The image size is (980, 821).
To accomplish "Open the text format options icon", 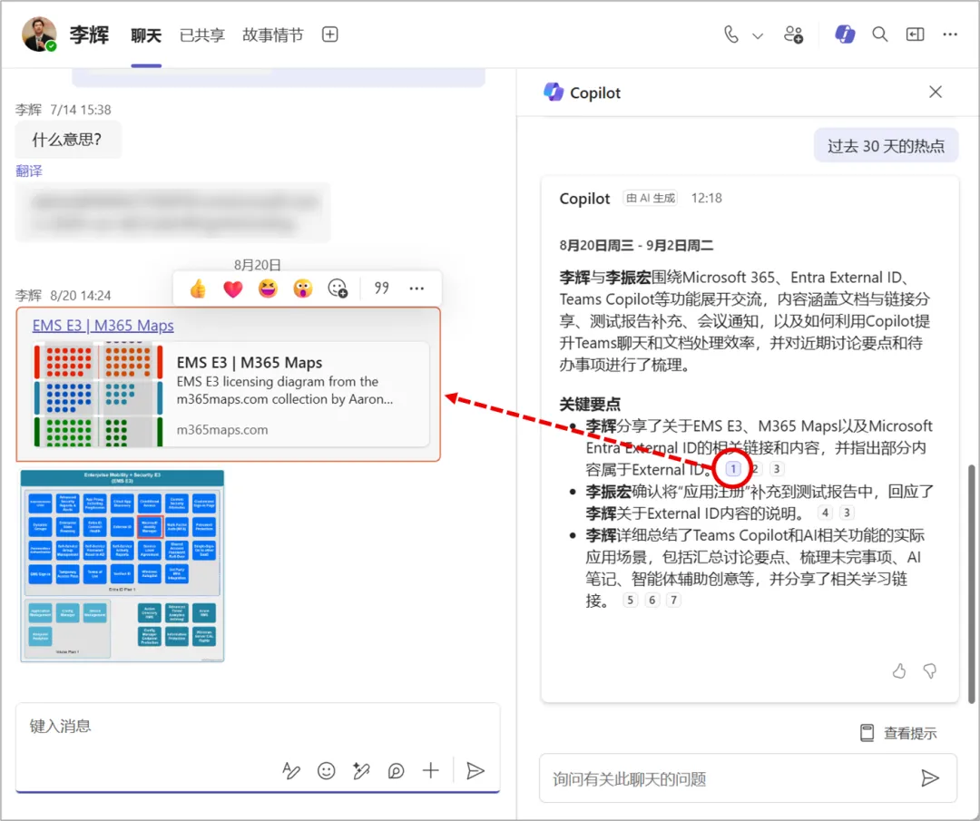I will tap(290, 770).
